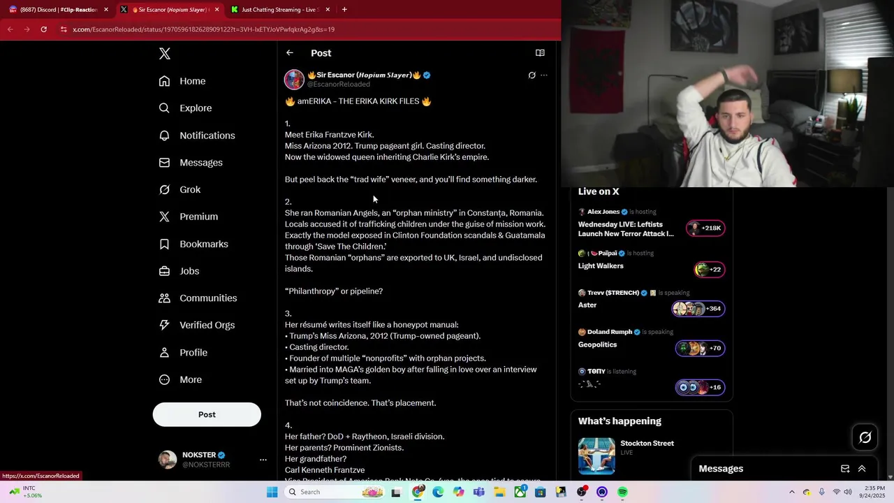Go back using the Post header arrow
894x503 pixels.
tap(290, 53)
